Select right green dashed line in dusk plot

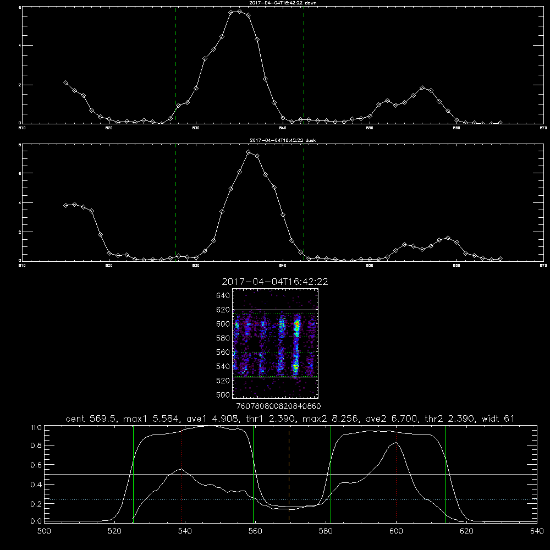tap(304, 202)
